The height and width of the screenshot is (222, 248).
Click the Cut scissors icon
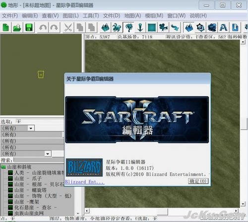(68, 27)
